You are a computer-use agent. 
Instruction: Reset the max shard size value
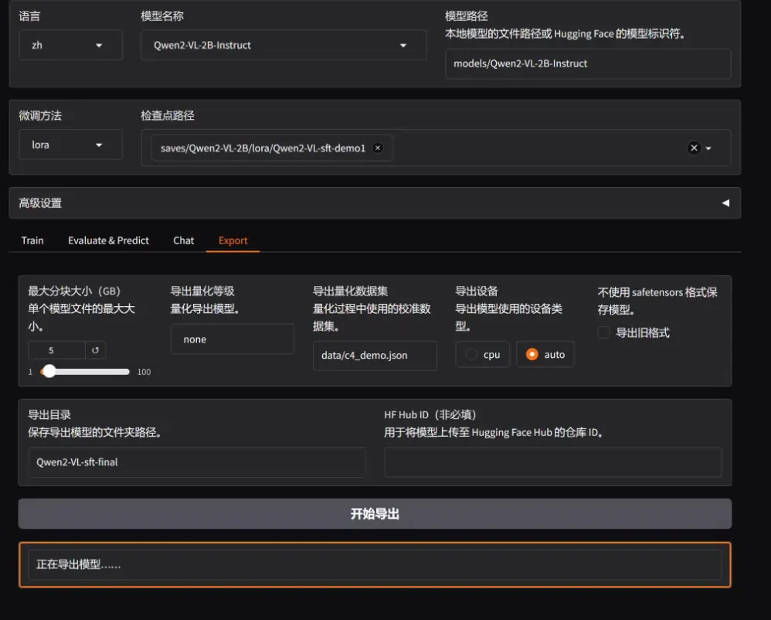click(95, 350)
